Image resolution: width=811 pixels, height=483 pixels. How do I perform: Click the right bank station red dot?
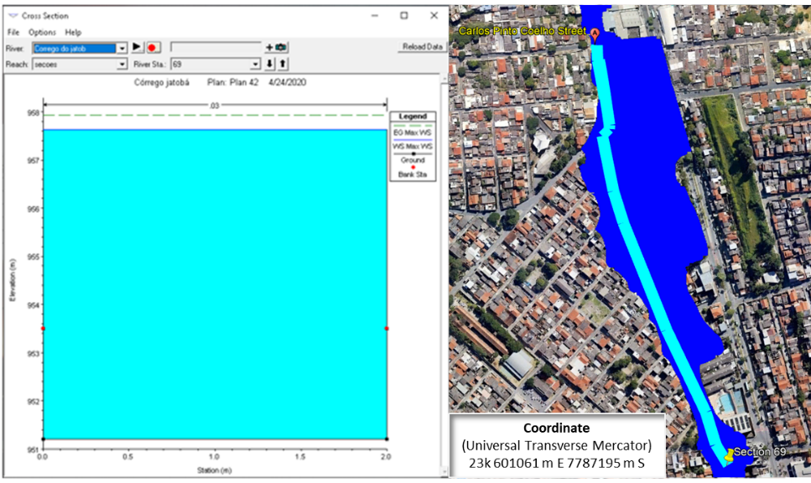point(387,329)
